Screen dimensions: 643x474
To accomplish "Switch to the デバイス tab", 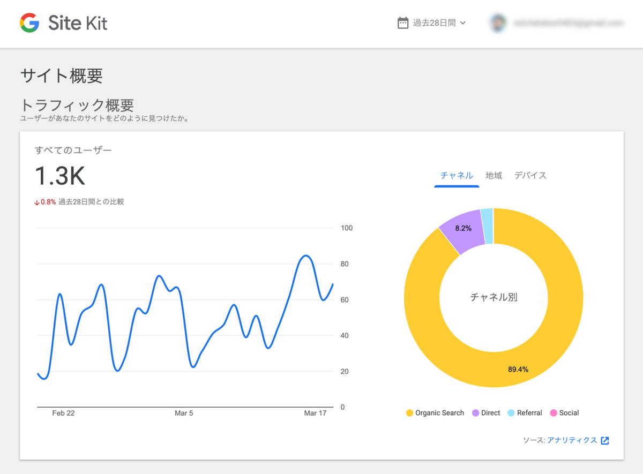I will (x=530, y=175).
